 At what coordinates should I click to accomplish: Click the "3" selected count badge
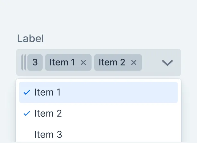click(35, 63)
